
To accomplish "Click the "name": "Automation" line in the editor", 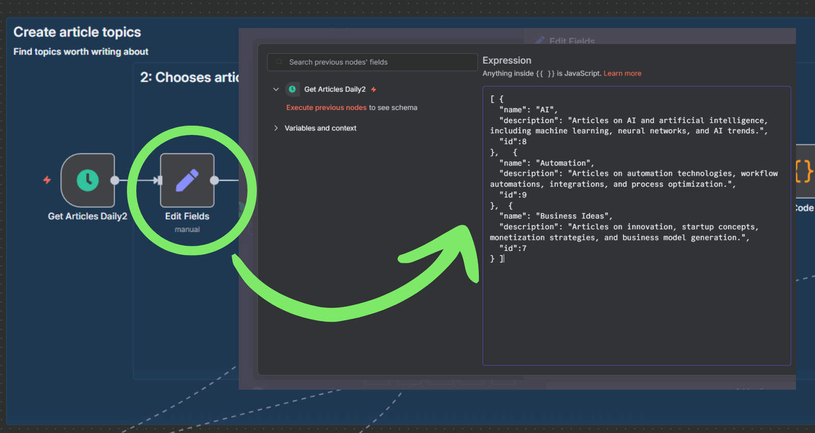I will pyautogui.click(x=547, y=163).
